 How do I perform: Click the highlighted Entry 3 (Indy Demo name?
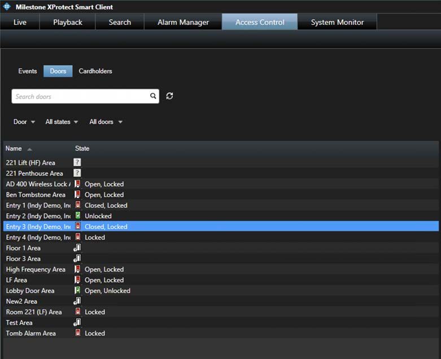tap(38, 227)
